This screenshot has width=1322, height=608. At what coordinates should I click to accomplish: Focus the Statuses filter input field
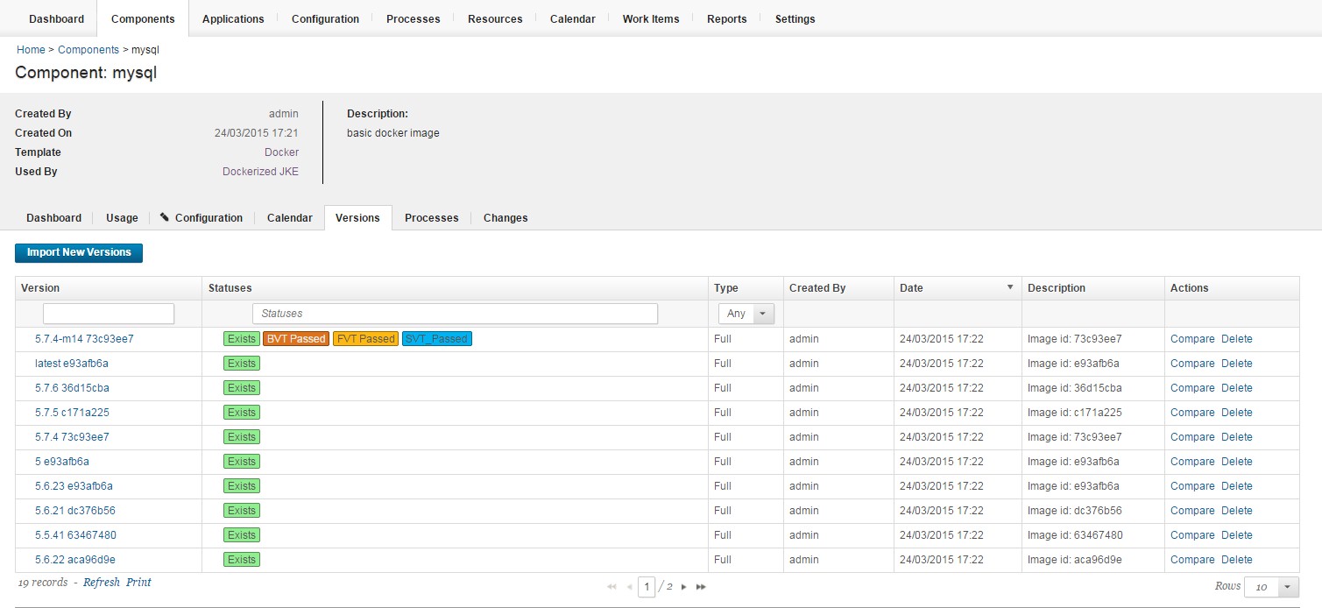[x=455, y=314]
